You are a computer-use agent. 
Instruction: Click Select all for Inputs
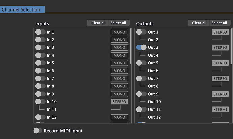click(x=119, y=23)
